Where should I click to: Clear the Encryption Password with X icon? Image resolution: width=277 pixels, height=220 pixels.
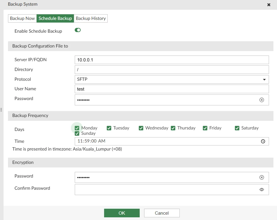pos(262,177)
